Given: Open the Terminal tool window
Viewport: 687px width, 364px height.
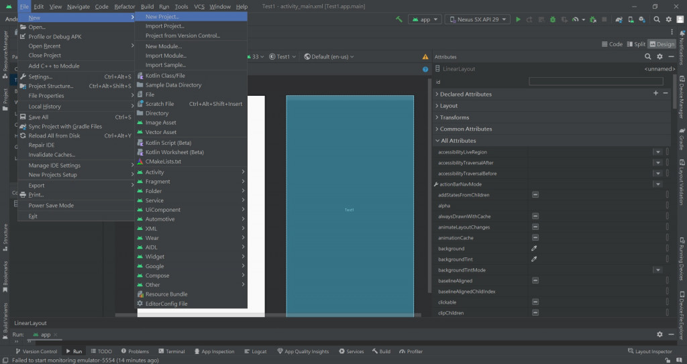Looking at the screenshot, I should click(171, 351).
